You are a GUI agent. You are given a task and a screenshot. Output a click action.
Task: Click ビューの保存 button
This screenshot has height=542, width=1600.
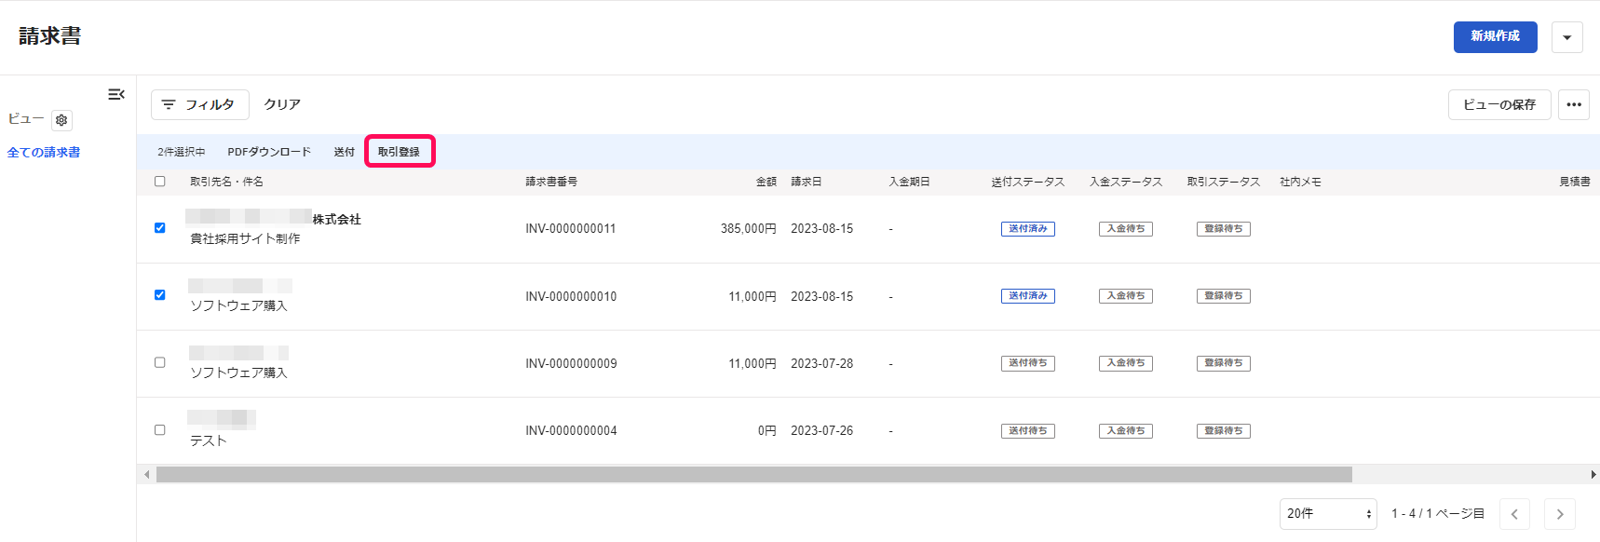click(x=1499, y=104)
